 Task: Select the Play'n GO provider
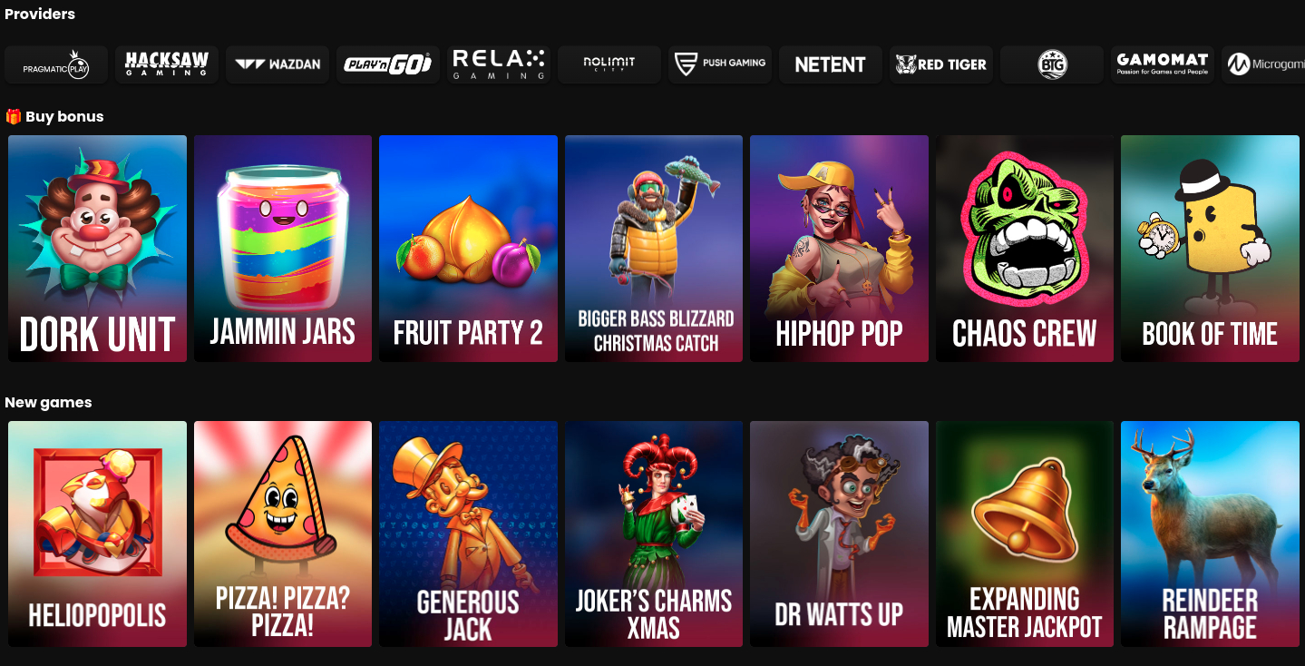(x=388, y=64)
